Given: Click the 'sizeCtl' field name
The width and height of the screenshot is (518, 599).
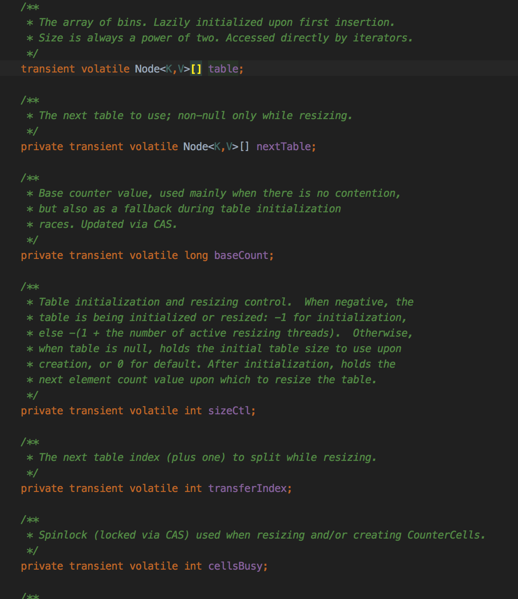Looking at the screenshot, I should pyautogui.click(x=229, y=411).
